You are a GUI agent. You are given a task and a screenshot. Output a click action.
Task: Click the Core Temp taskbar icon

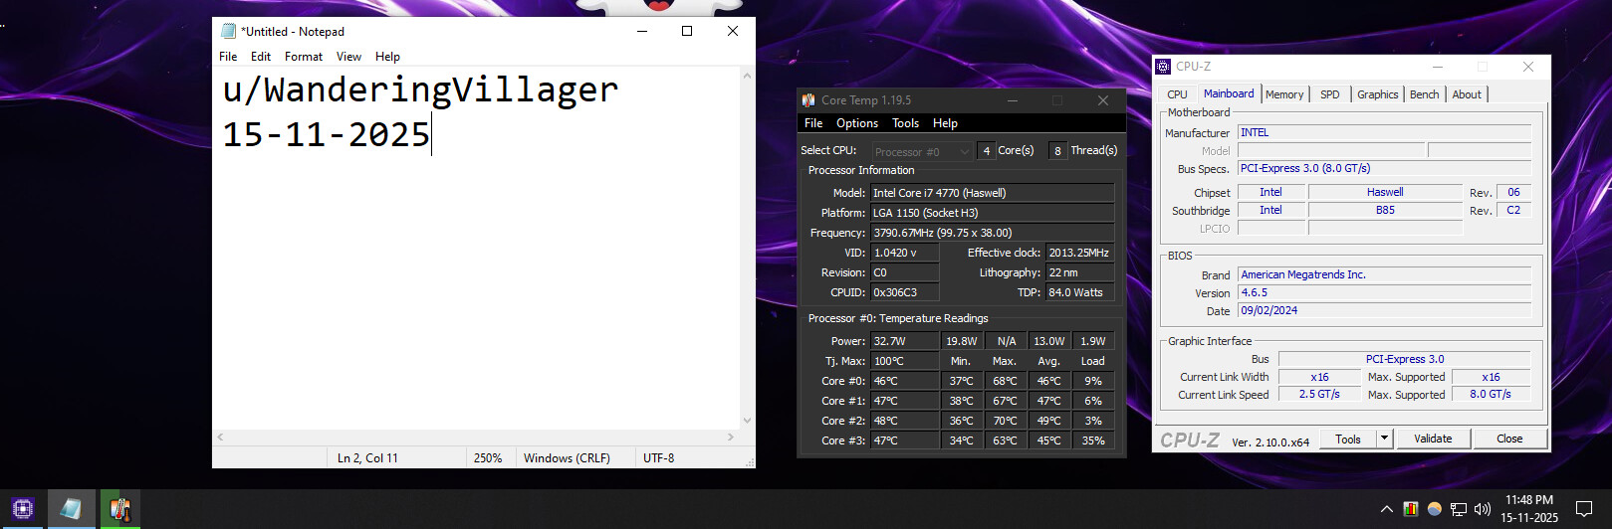[119, 509]
